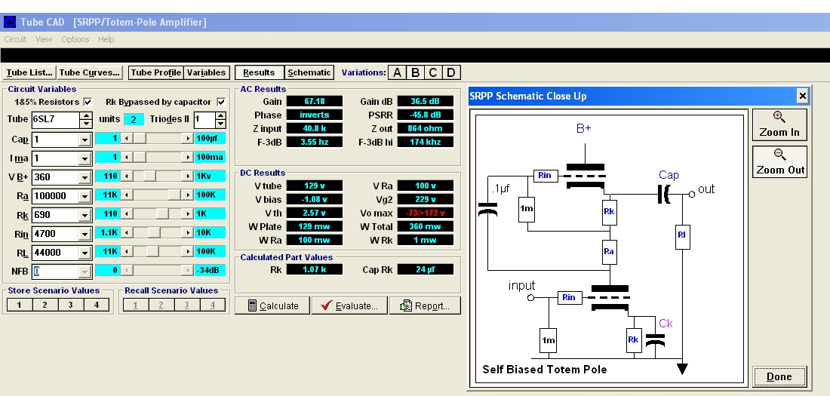This screenshot has width=830, height=396.
Task: Select variation C
Action: click(433, 72)
